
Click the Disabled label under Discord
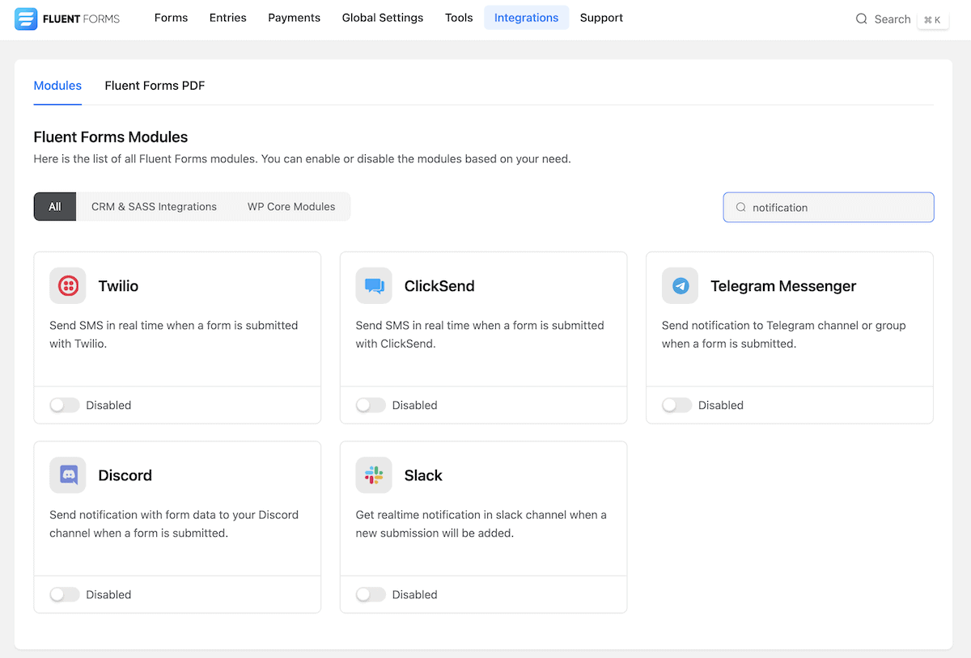(108, 594)
